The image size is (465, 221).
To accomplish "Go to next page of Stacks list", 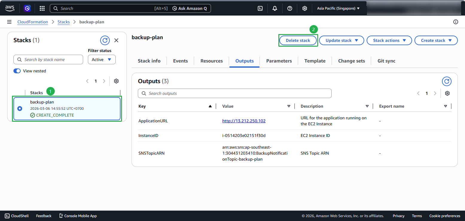I will [104, 81].
